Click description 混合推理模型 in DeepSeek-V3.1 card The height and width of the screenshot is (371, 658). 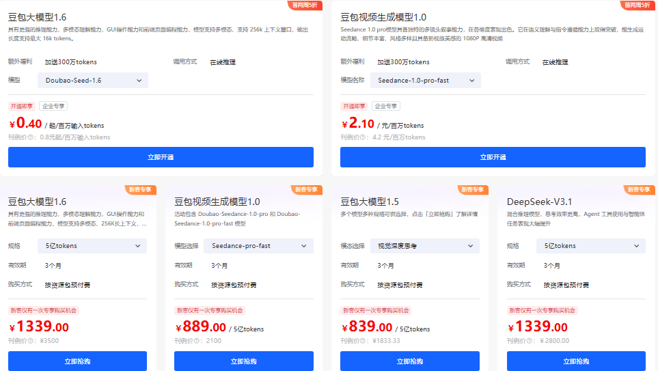point(576,219)
